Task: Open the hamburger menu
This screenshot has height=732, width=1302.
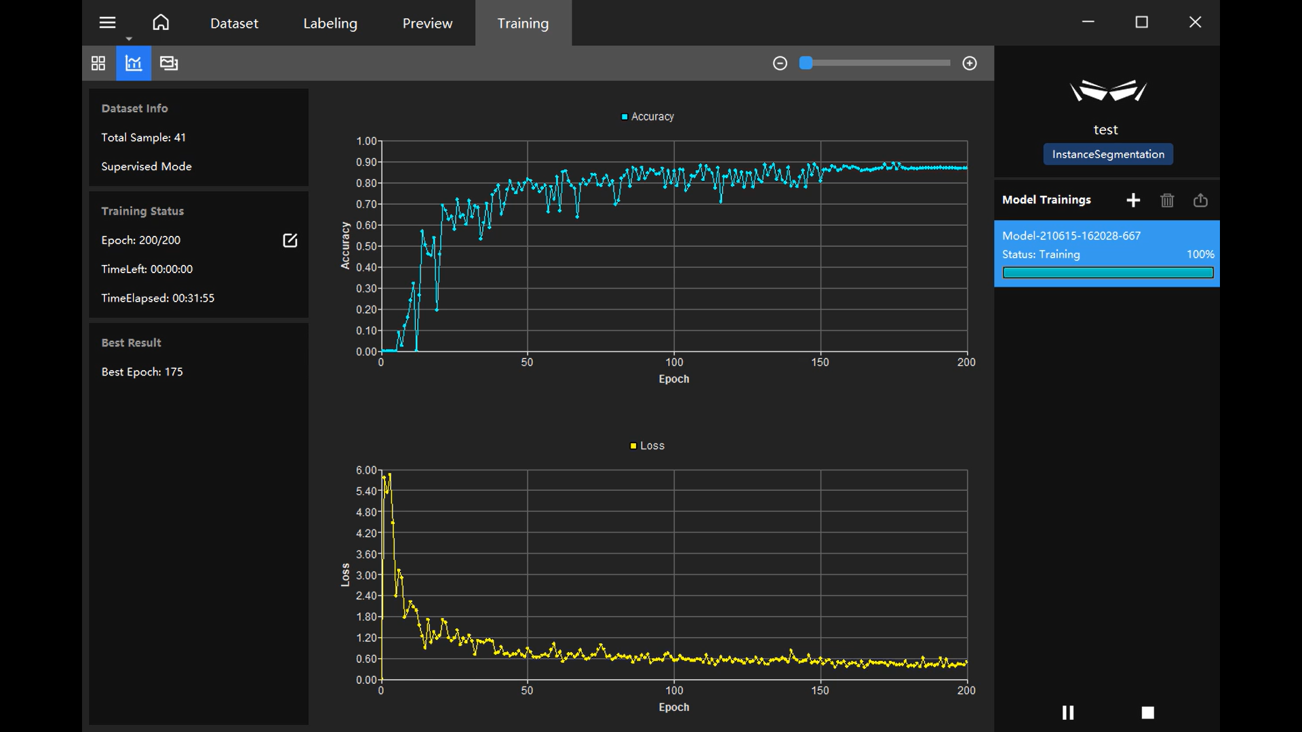Action: coord(107,23)
